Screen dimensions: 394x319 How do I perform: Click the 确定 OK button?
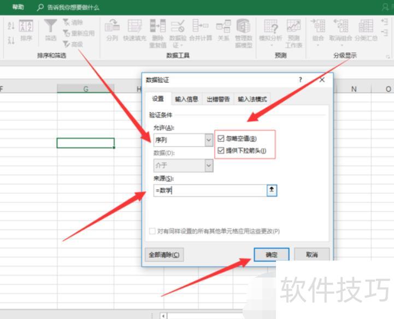tap(272, 255)
